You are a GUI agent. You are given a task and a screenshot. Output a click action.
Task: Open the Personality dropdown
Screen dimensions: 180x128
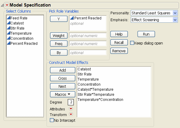pos(175,13)
